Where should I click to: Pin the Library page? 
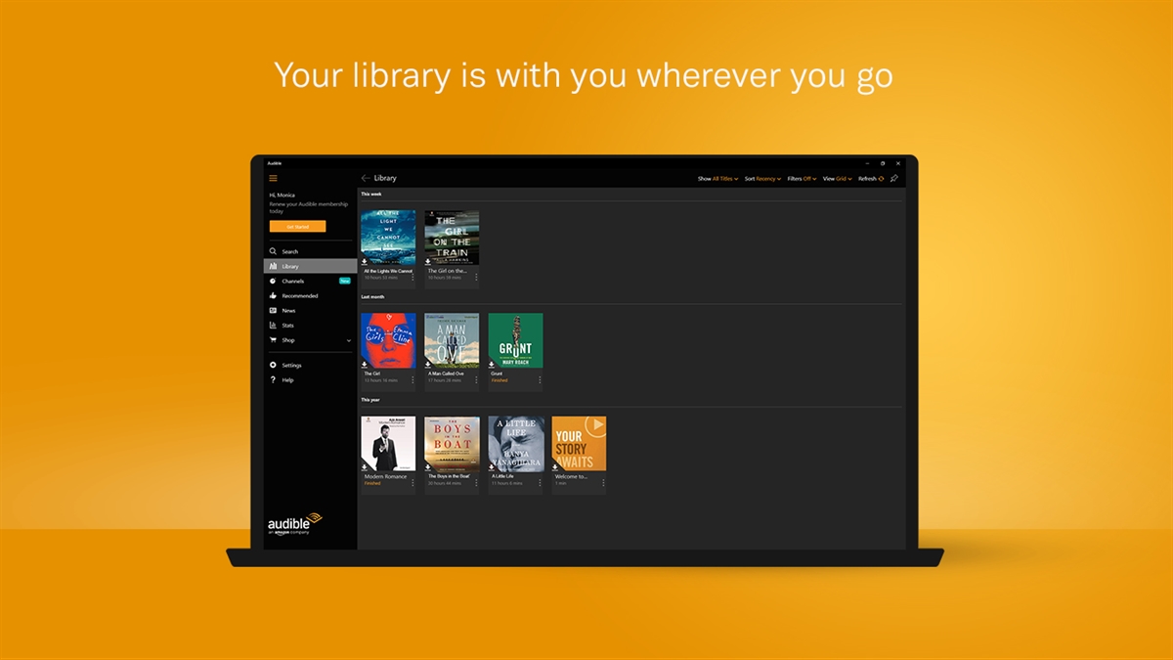point(893,179)
